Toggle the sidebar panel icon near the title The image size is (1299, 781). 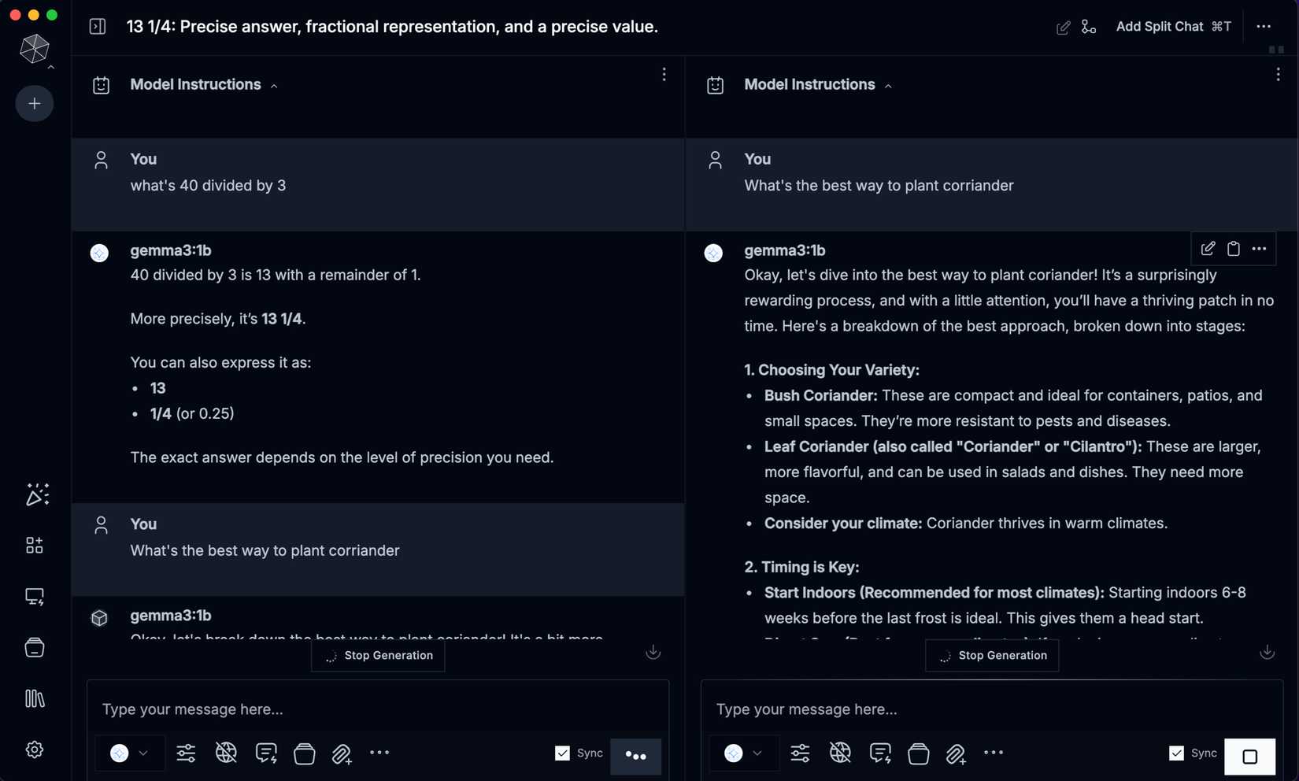tap(98, 27)
